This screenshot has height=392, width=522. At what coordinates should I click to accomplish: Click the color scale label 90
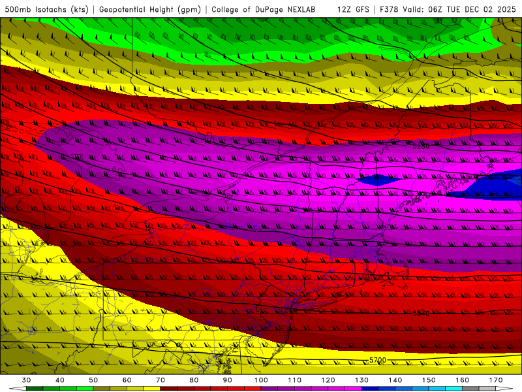click(227, 380)
